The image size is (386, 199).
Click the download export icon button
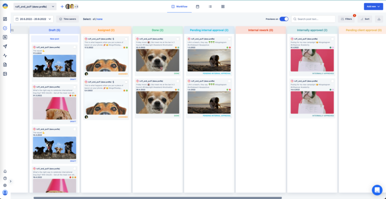(378, 19)
